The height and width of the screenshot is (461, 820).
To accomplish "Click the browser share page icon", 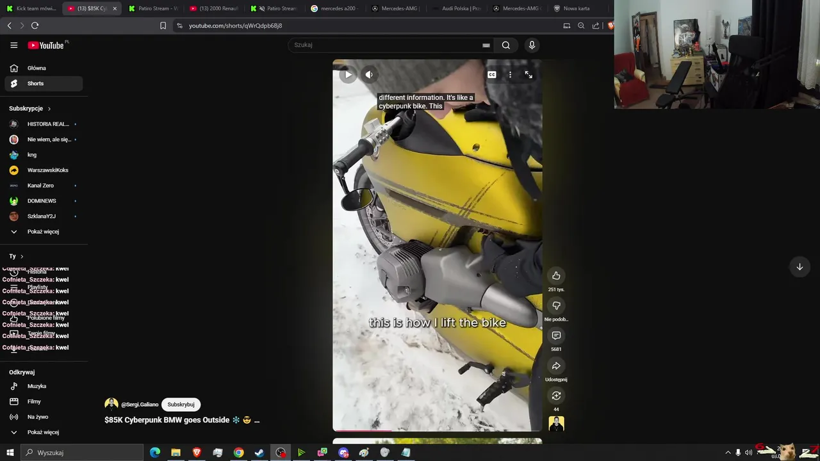I will tap(596, 26).
